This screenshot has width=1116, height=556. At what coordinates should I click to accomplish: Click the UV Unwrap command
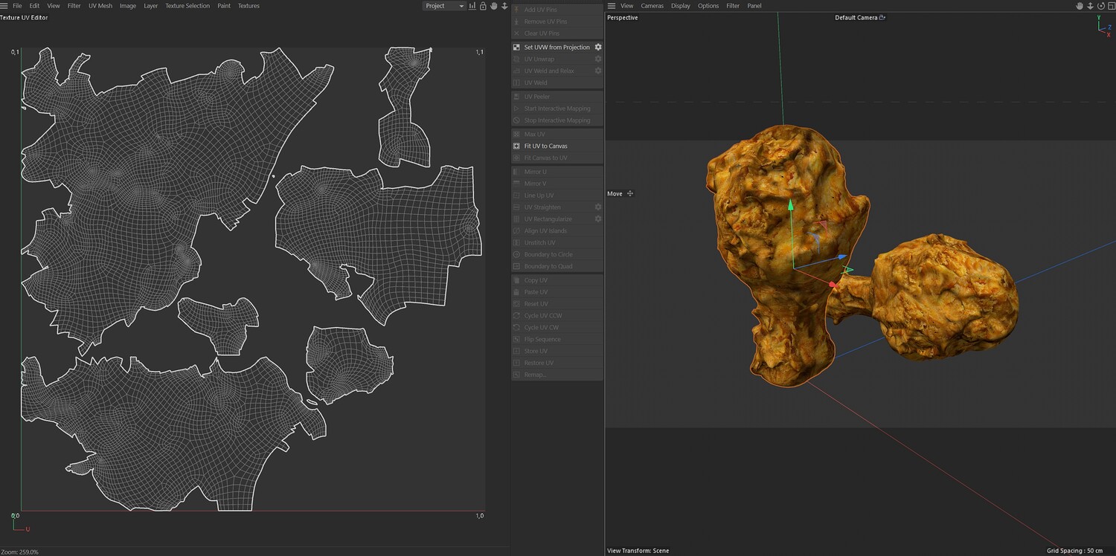click(557, 59)
